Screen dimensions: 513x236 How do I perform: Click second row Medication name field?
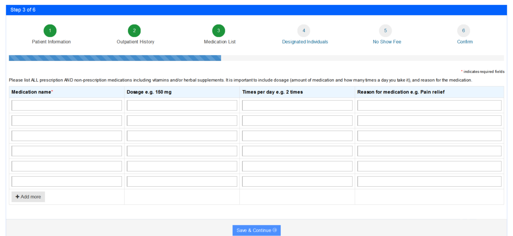tap(67, 121)
